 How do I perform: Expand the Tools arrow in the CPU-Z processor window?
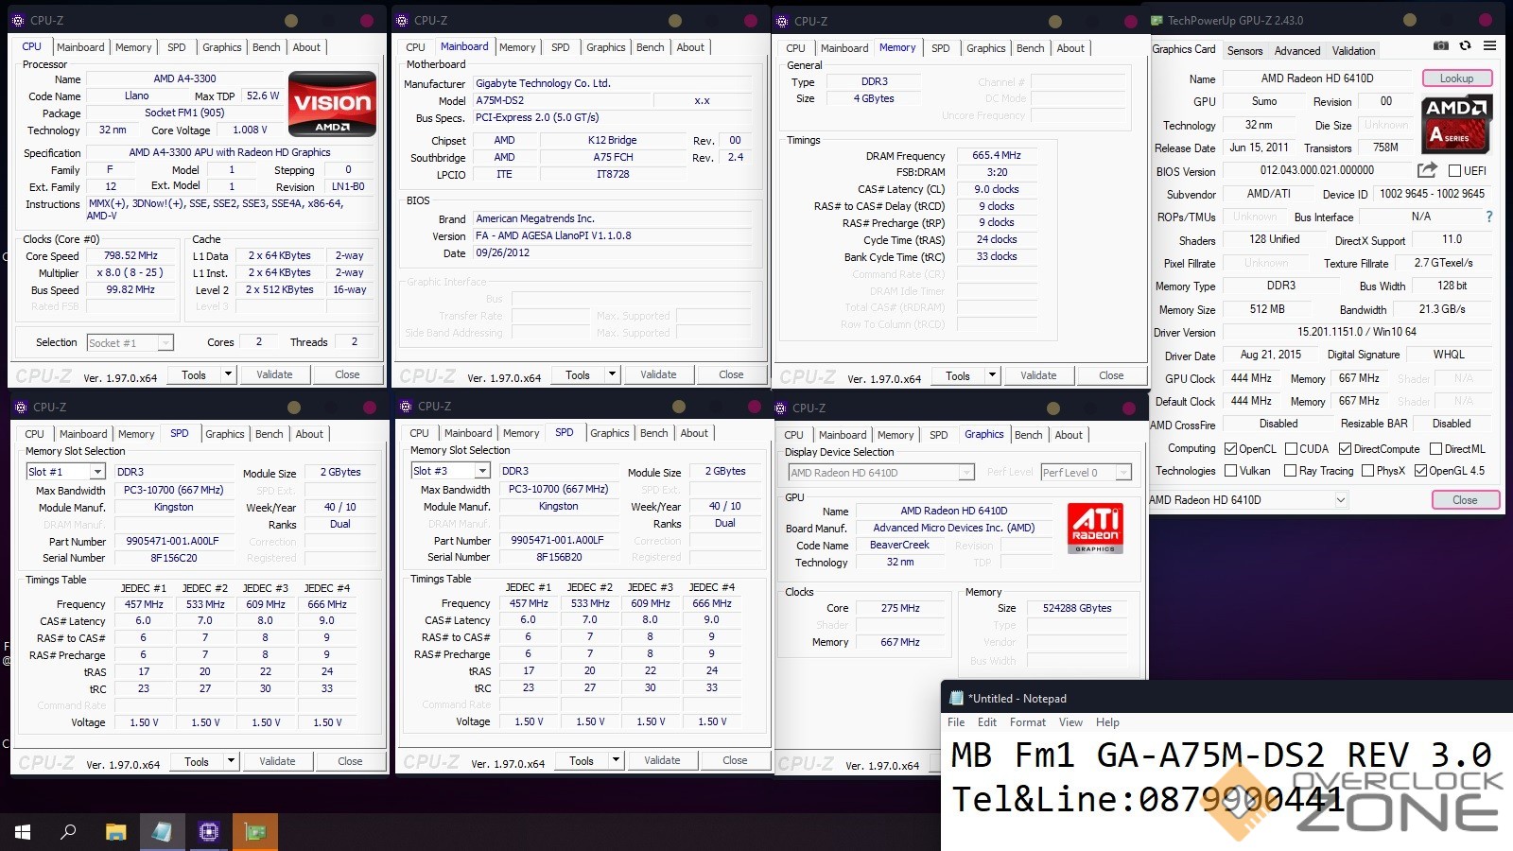click(x=228, y=374)
